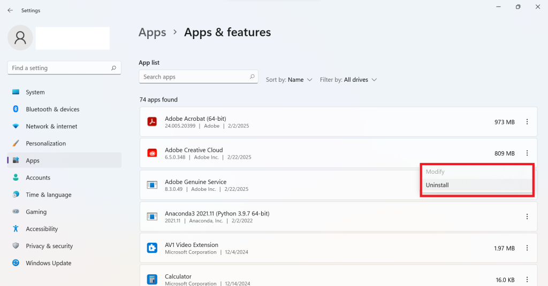548x286 pixels.
Task: Select the Adobe Acrobat (64-bit) name
Action: click(x=195, y=119)
